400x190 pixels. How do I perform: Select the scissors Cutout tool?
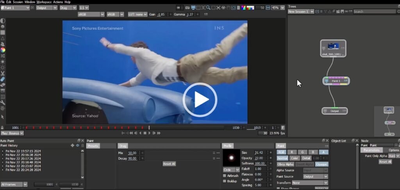pos(3,74)
